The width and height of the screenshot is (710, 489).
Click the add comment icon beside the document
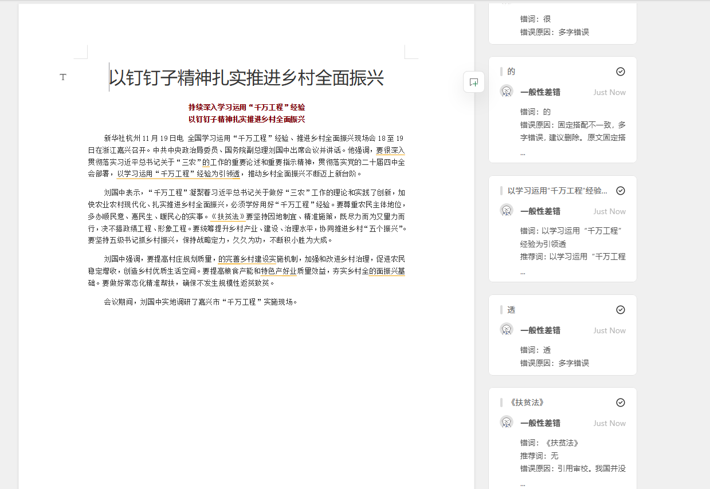coord(474,82)
